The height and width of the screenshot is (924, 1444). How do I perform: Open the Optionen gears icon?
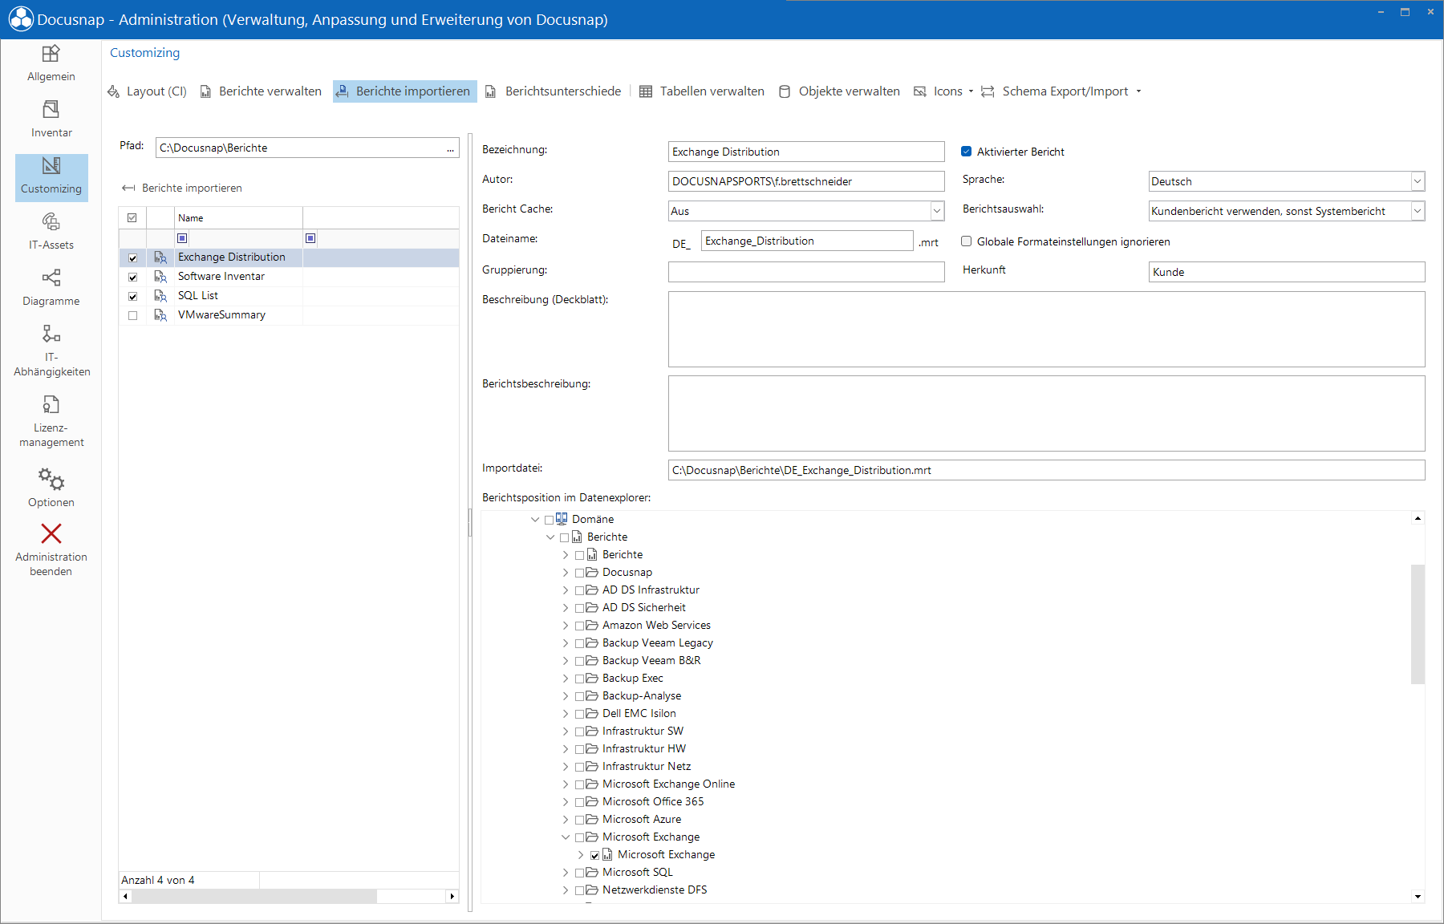(x=51, y=479)
